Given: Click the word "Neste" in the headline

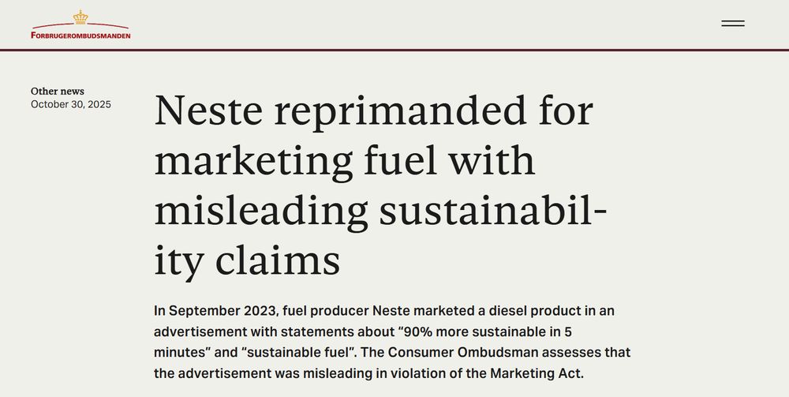Looking at the screenshot, I should point(208,110).
